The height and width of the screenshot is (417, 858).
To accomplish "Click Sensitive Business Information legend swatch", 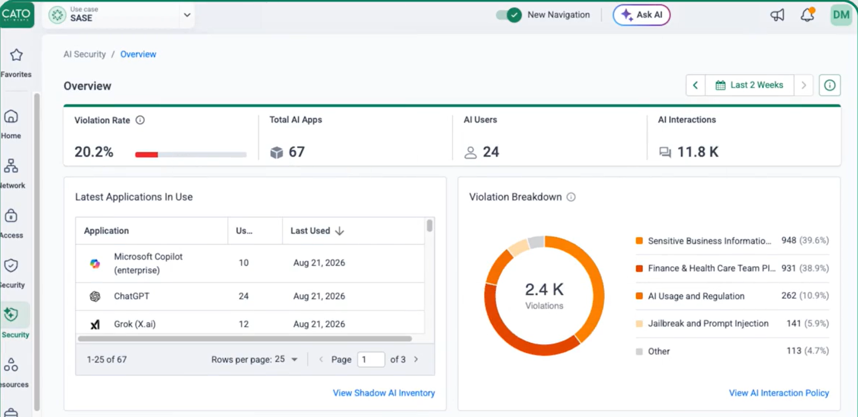I will (x=639, y=241).
